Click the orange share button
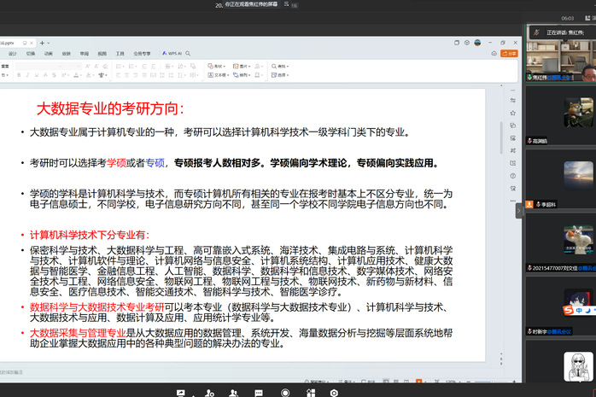This screenshot has width=596, height=397. (x=509, y=54)
